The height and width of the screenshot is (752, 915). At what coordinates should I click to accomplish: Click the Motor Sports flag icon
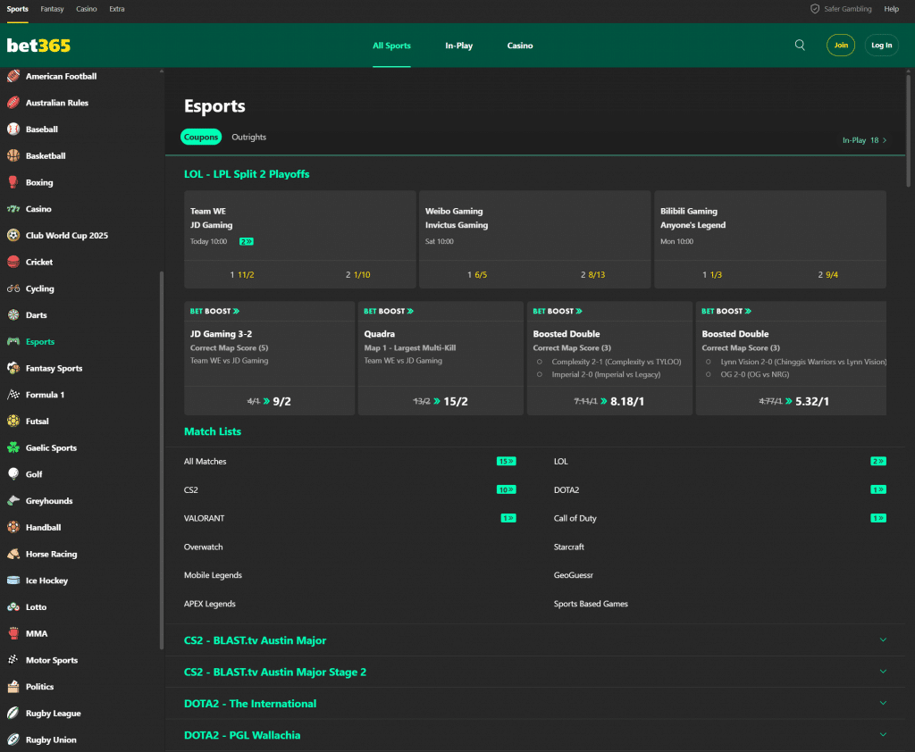click(13, 660)
